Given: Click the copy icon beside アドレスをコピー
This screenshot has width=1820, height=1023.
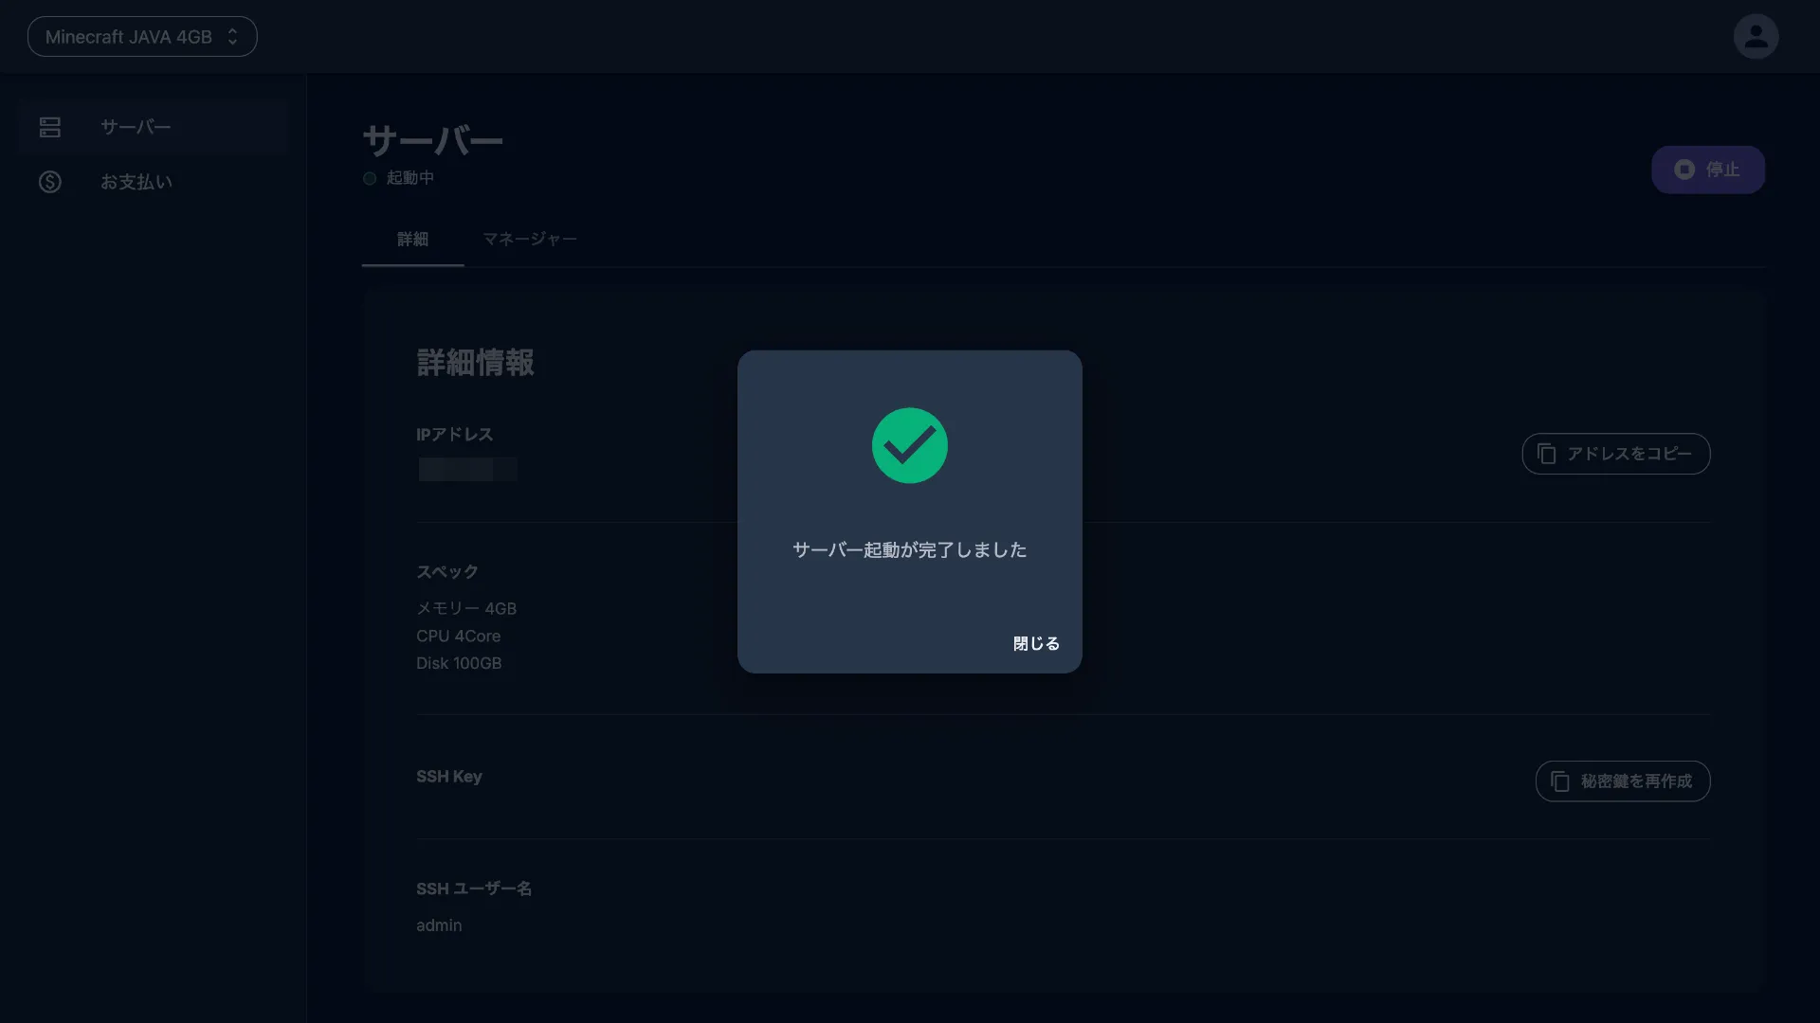Looking at the screenshot, I should click(x=1547, y=454).
